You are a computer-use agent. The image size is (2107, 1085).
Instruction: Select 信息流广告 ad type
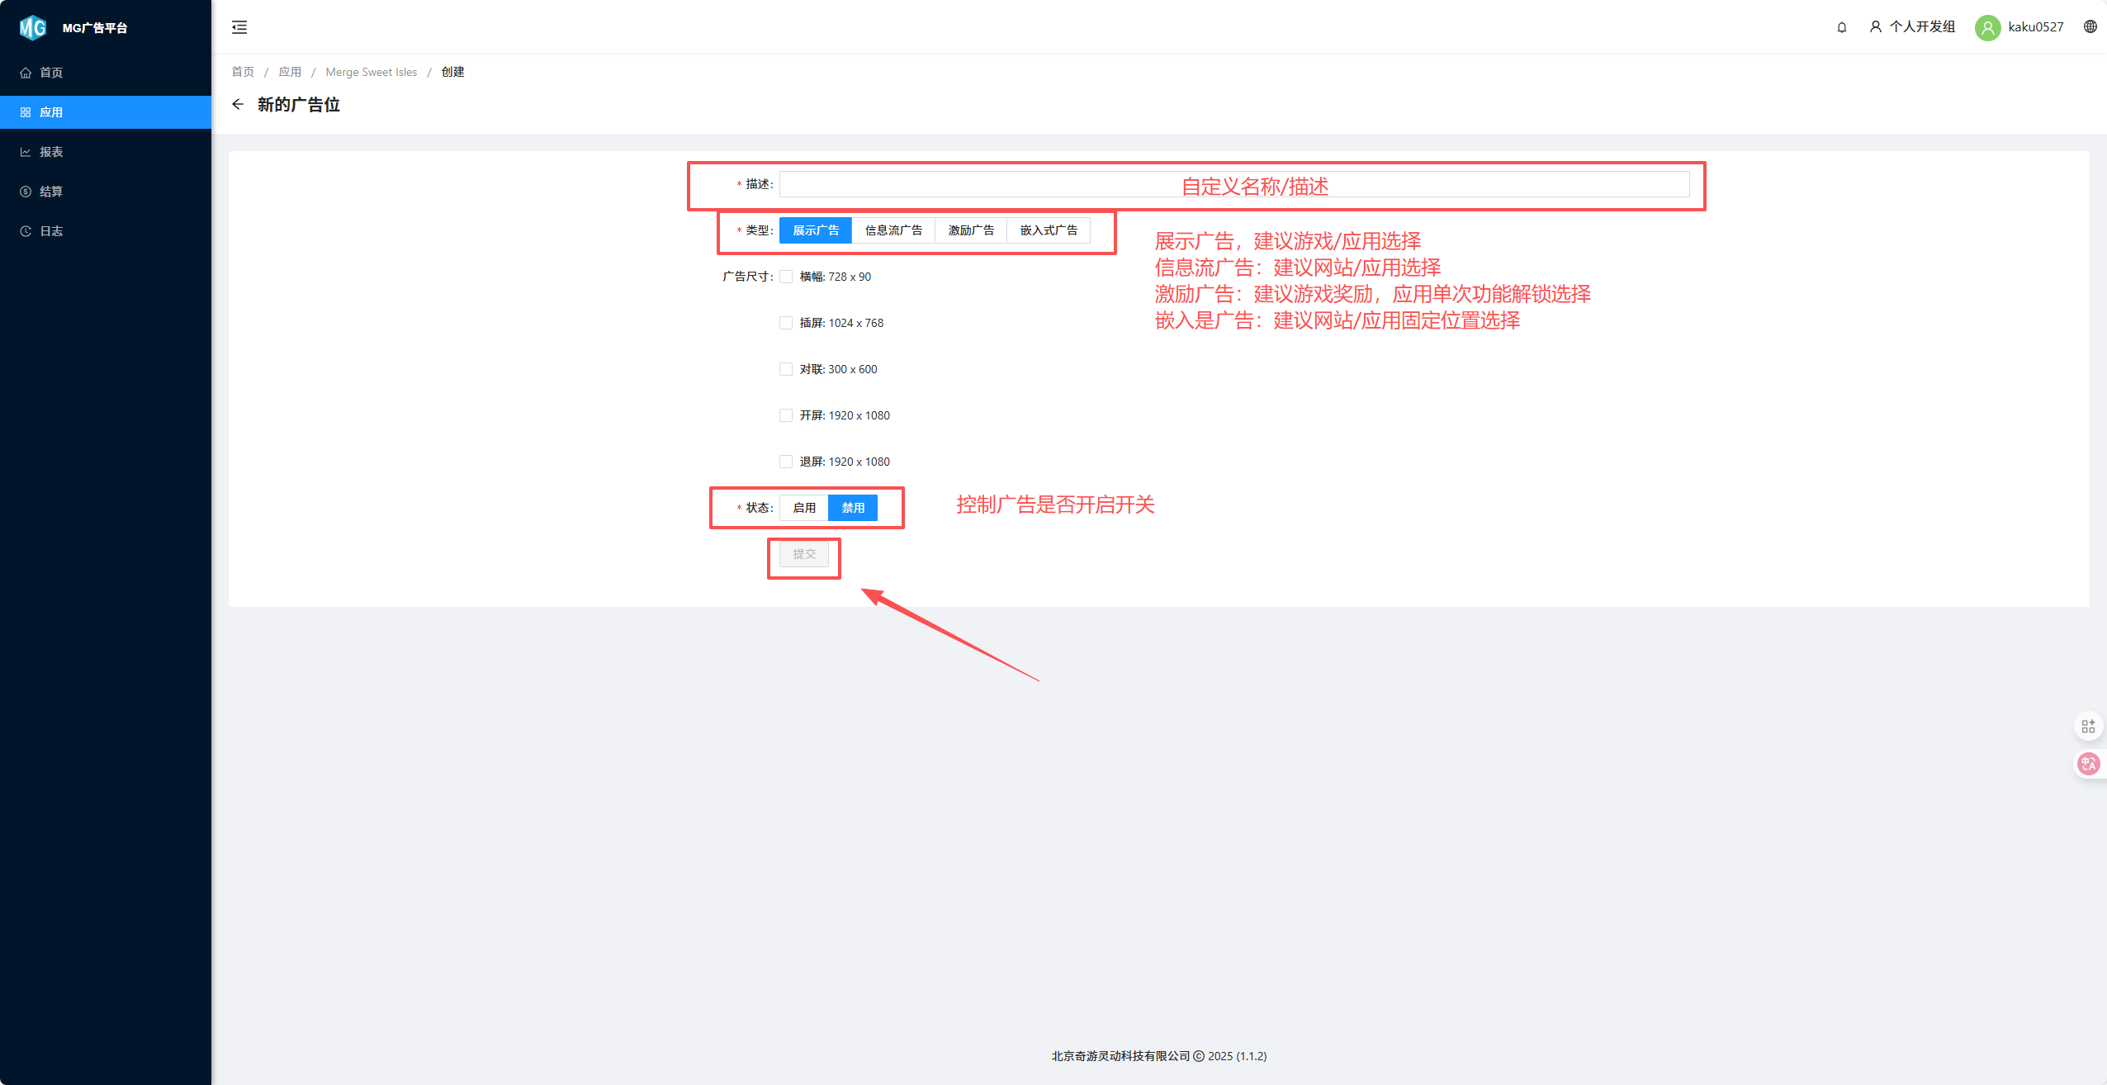point(893,230)
